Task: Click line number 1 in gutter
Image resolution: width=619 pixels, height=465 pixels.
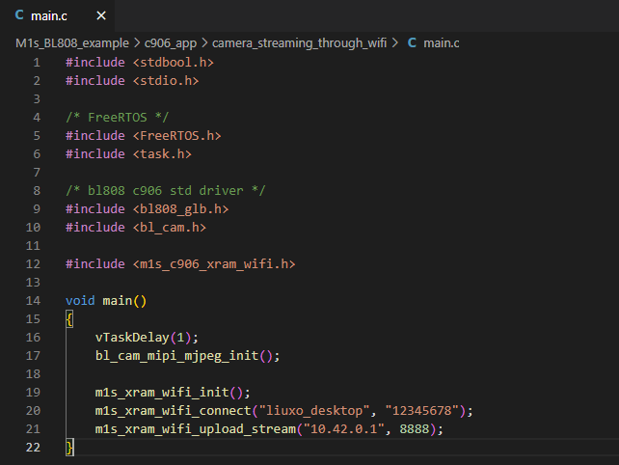Action: [x=37, y=63]
